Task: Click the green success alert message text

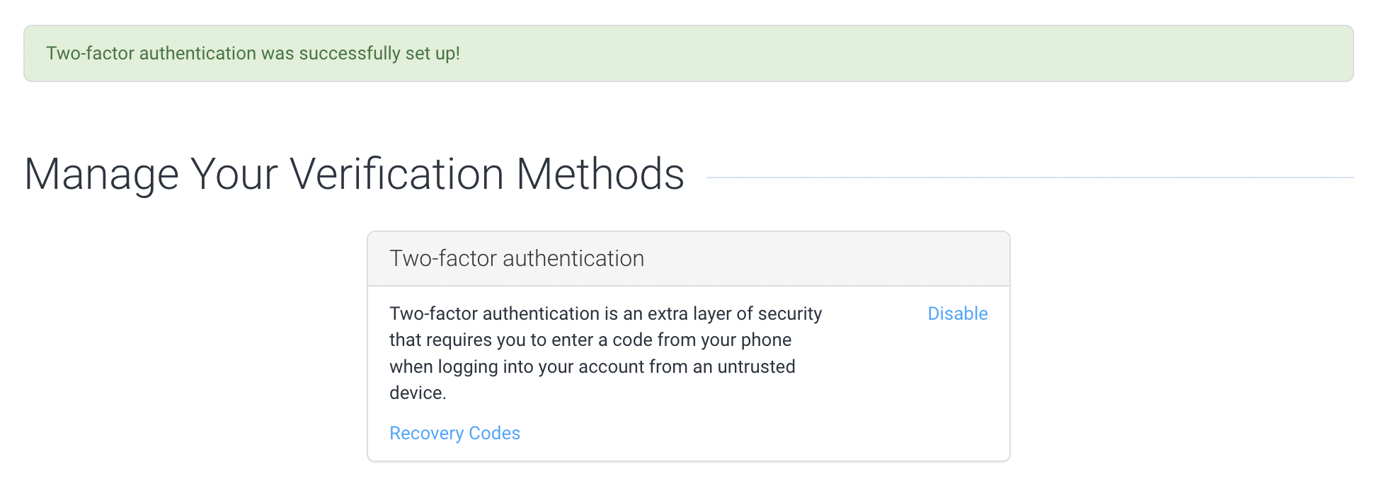Action: (x=253, y=54)
